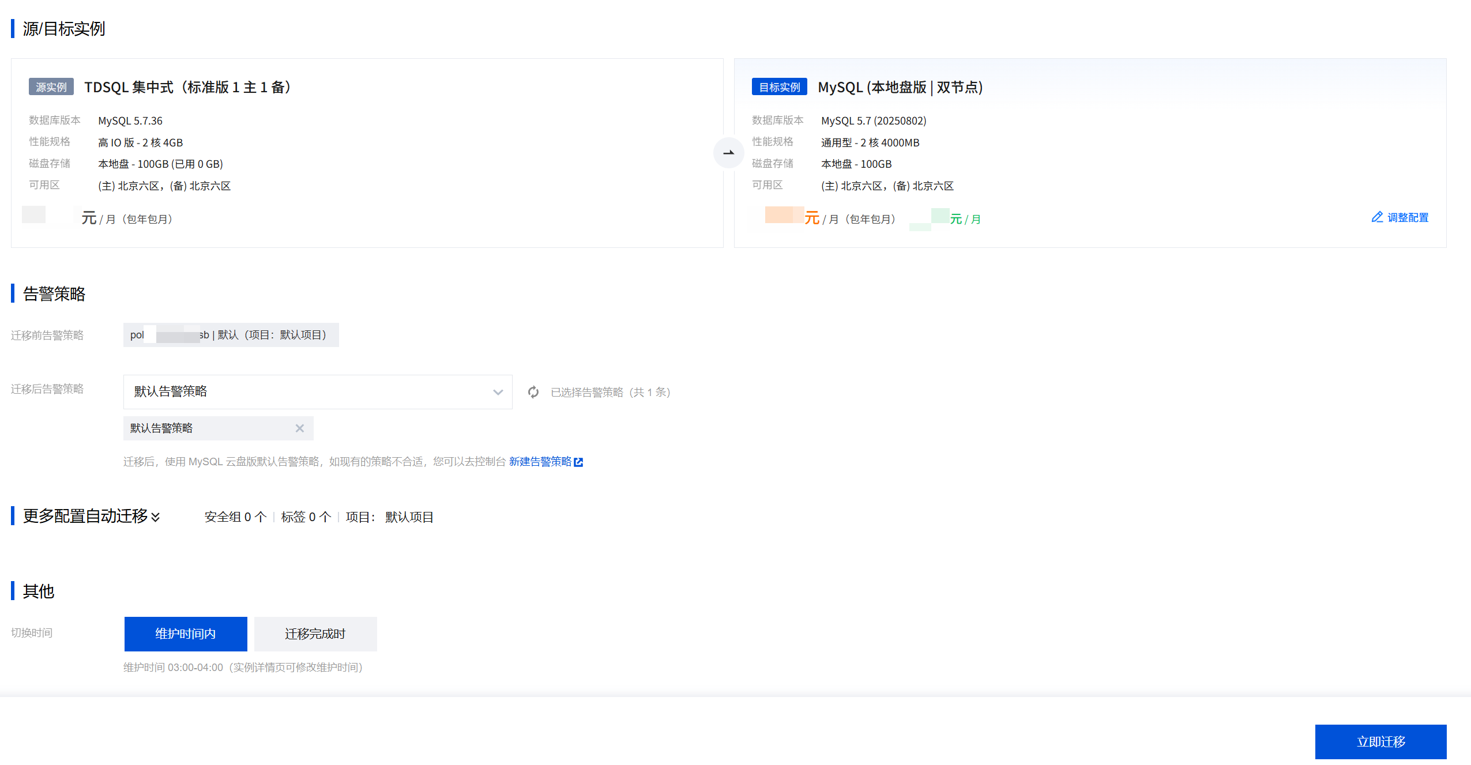This screenshot has width=1471, height=765.
Task: Click the arrow icon between source and target instances
Action: 728,153
